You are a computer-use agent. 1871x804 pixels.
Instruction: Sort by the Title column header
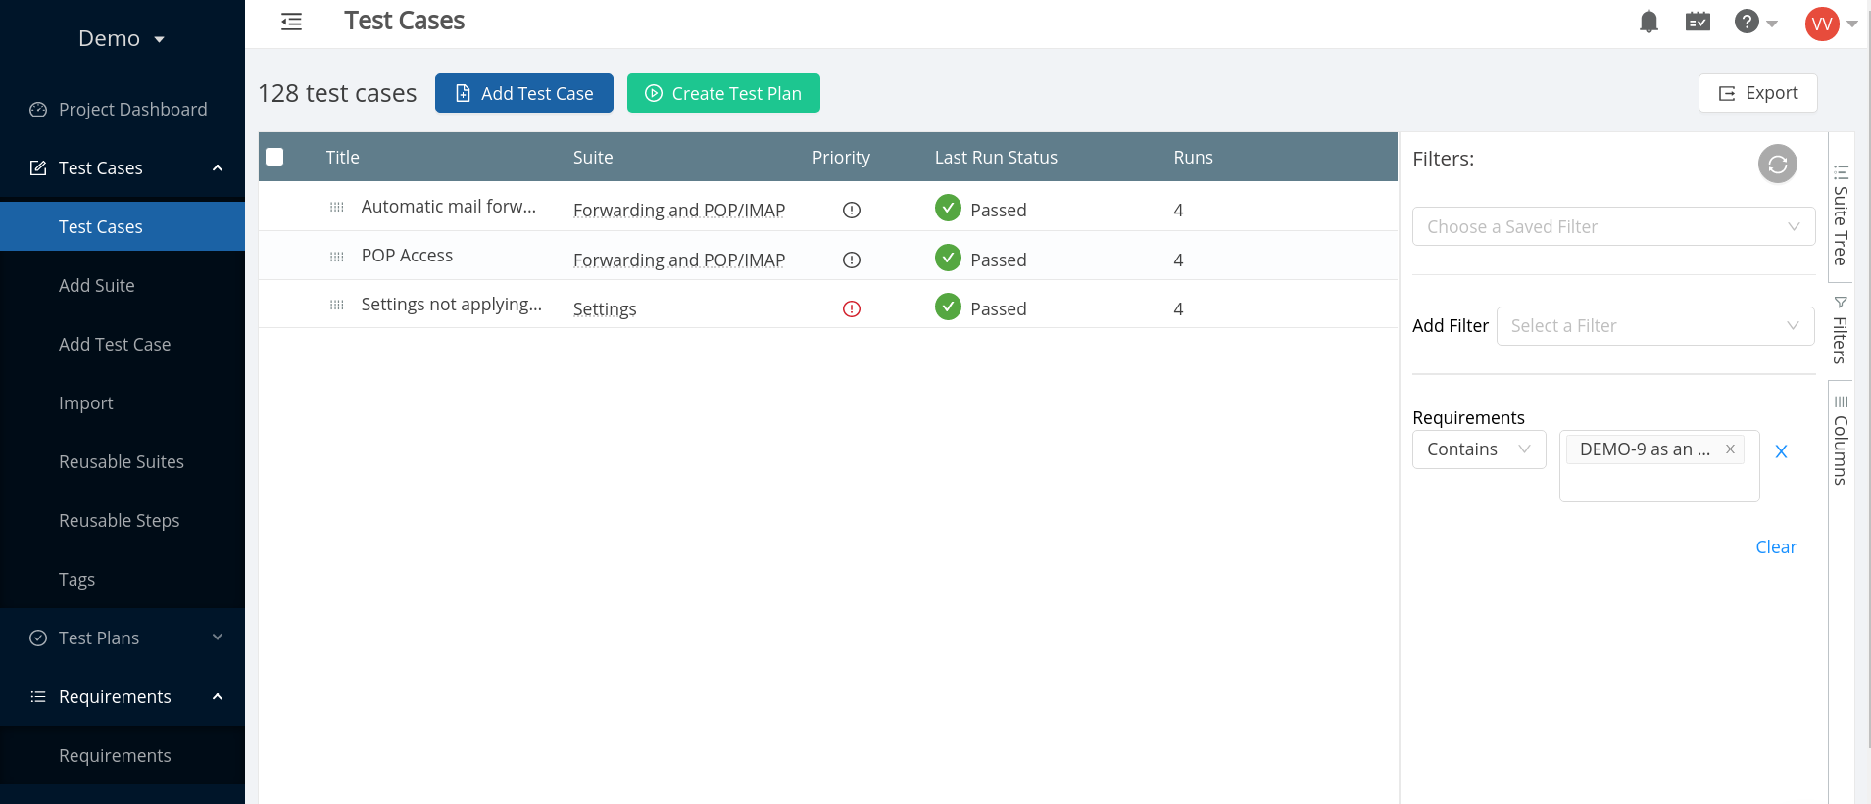click(x=343, y=157)
